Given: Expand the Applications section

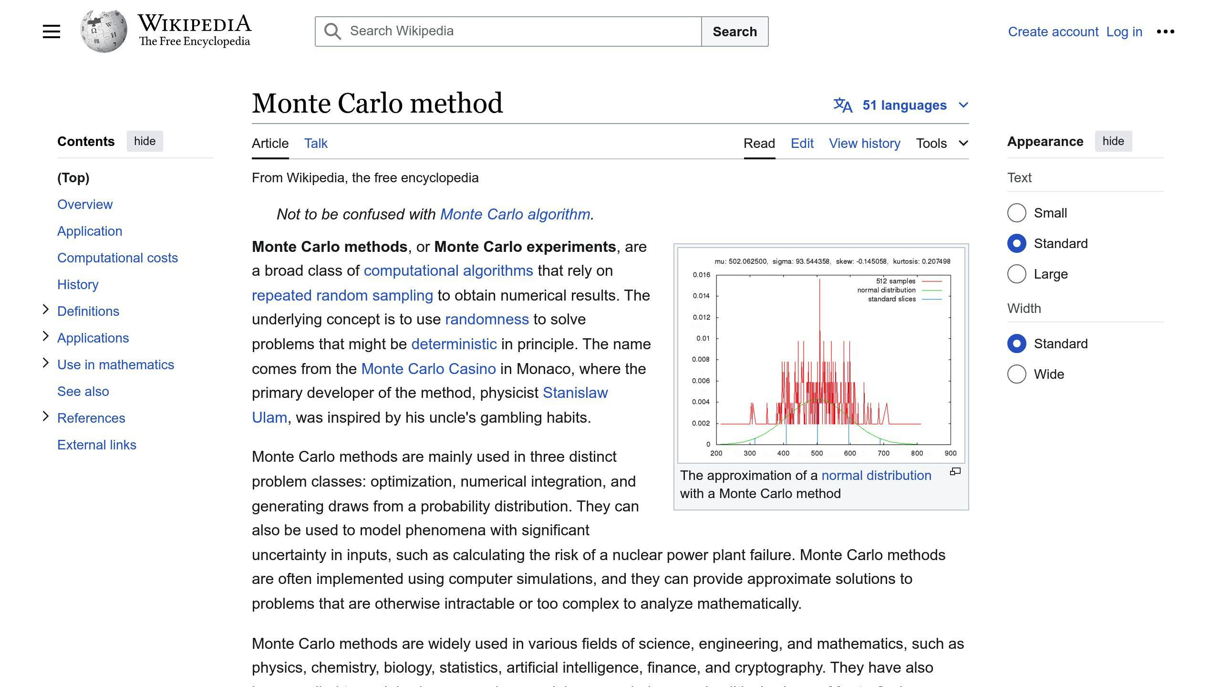Looking at the screenshot, I should click(44, 337).
